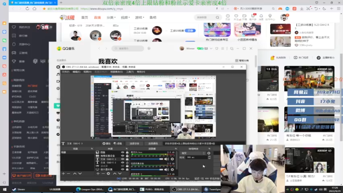The width and height of the screenshot is (343, 193).
Task: Add a new scene with the plus button
Action: point(63,174)
